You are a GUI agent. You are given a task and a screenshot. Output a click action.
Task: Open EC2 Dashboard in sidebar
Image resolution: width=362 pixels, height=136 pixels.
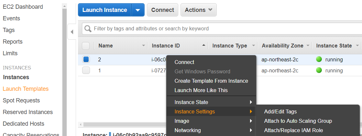coord(23,7)
